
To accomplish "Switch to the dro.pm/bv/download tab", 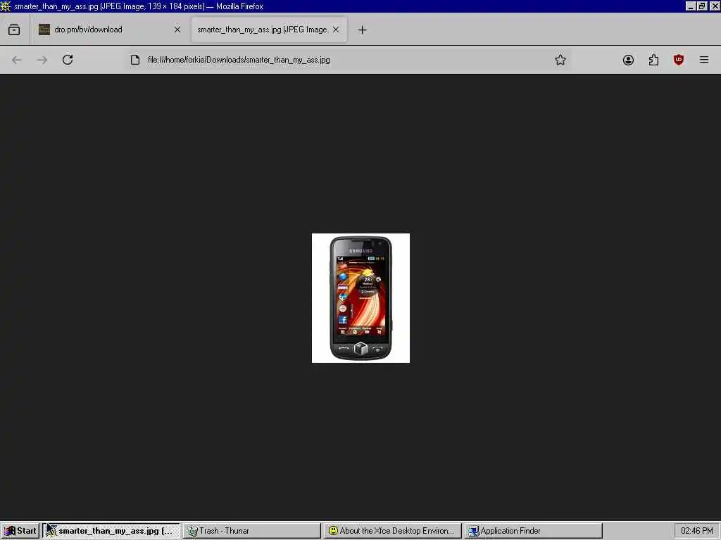I will (x=111, y=30).
